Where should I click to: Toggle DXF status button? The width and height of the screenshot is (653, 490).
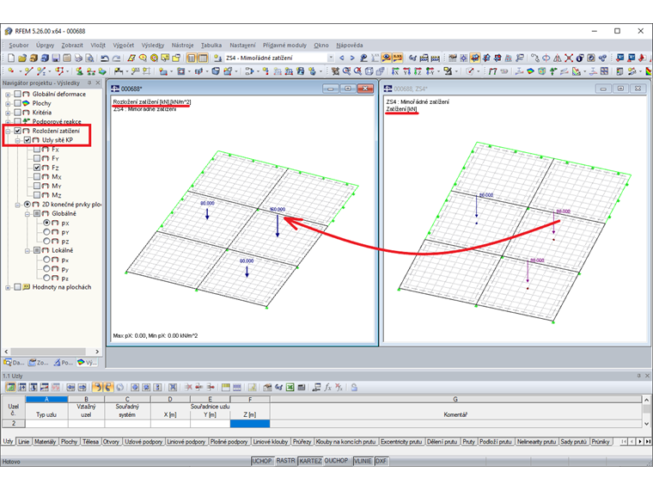[381, 461]
